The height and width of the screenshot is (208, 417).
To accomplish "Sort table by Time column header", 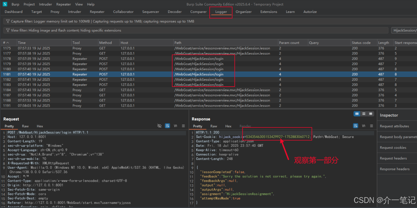I will click(44, 43).
